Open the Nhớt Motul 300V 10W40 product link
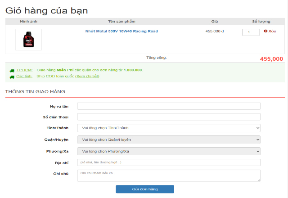The height and width of the screenshot is (198, 288). pyautogui.click(x=121, y=31)
